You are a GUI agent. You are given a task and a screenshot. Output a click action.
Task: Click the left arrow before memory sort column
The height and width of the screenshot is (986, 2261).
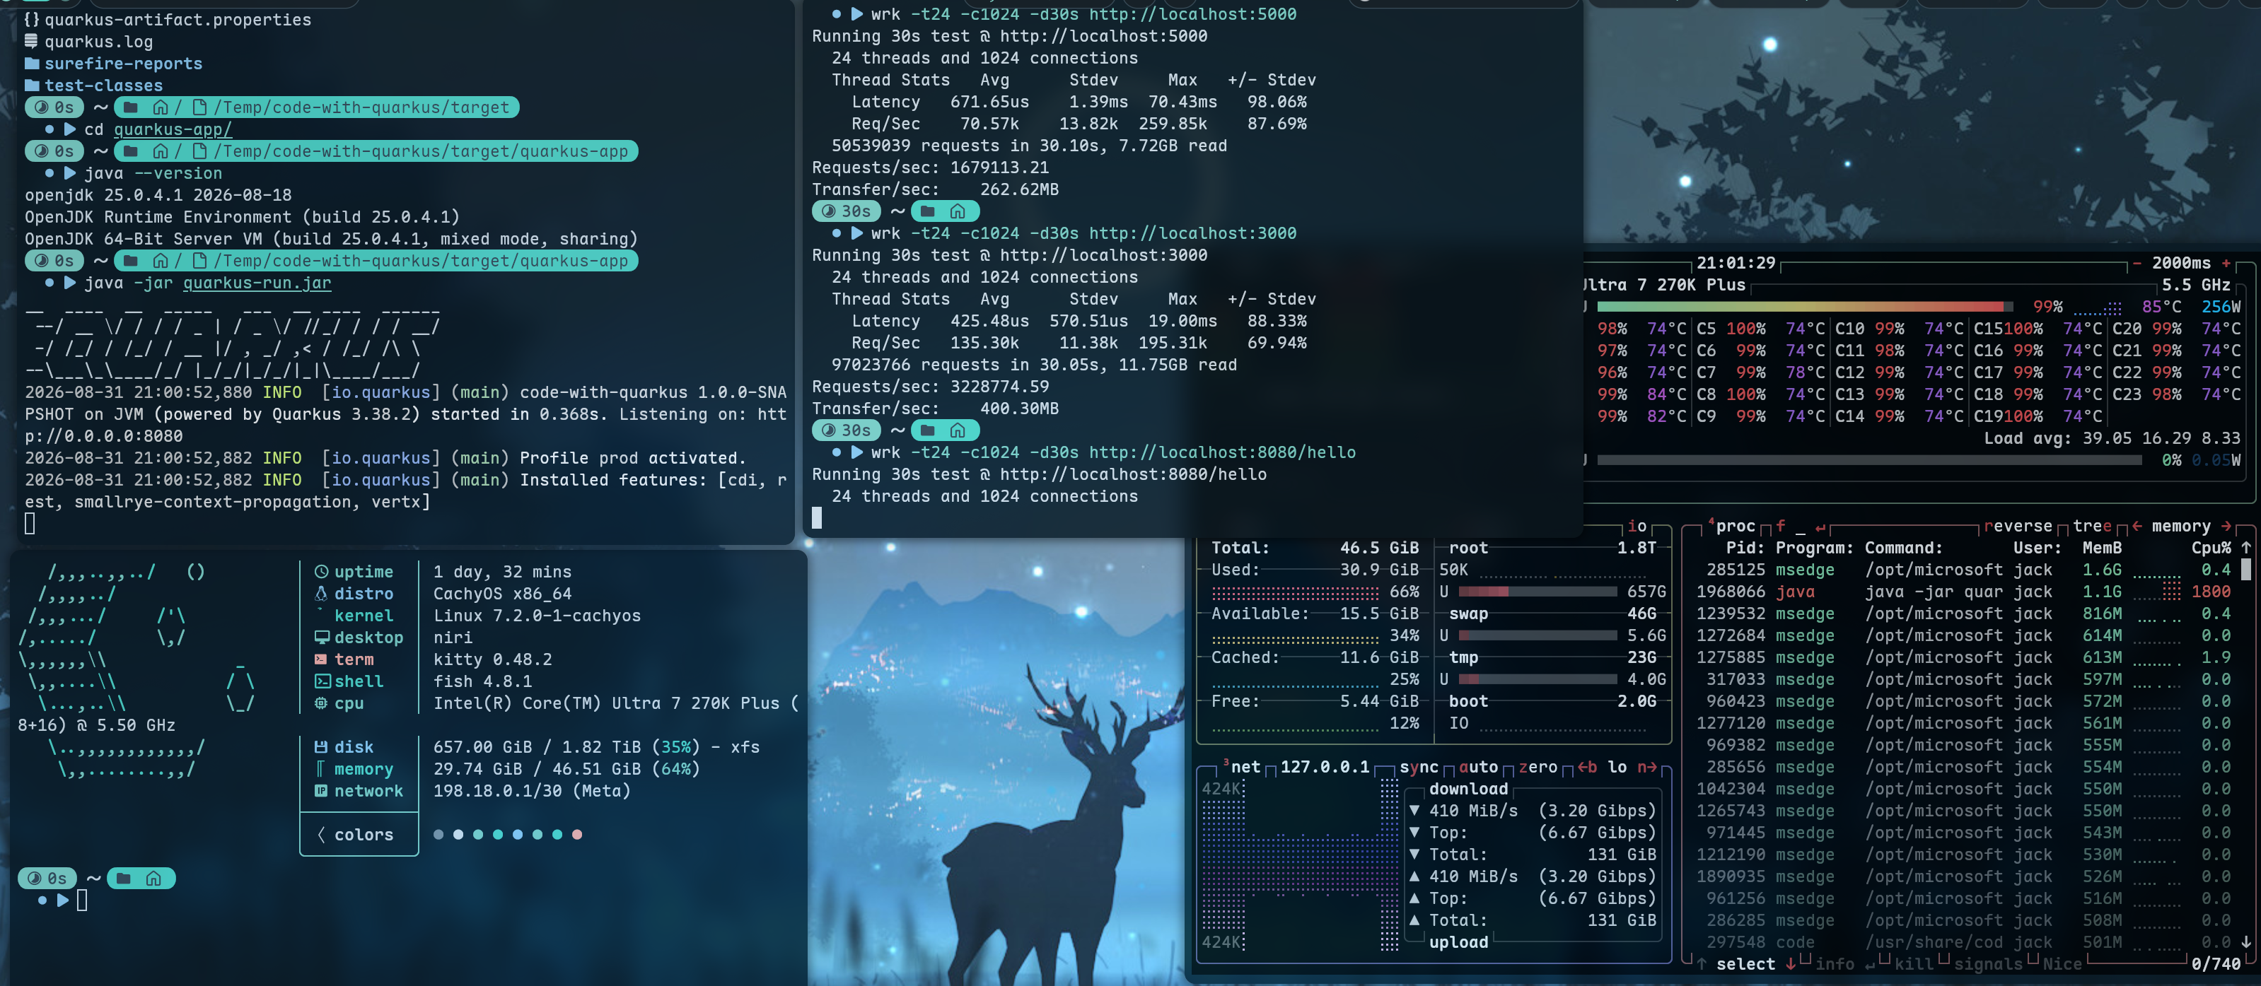click(x=2137, y=527)
